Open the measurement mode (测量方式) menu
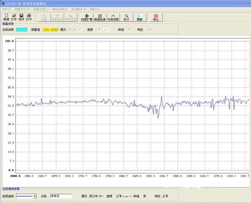 pyautogui.click(x=22, y=9)
